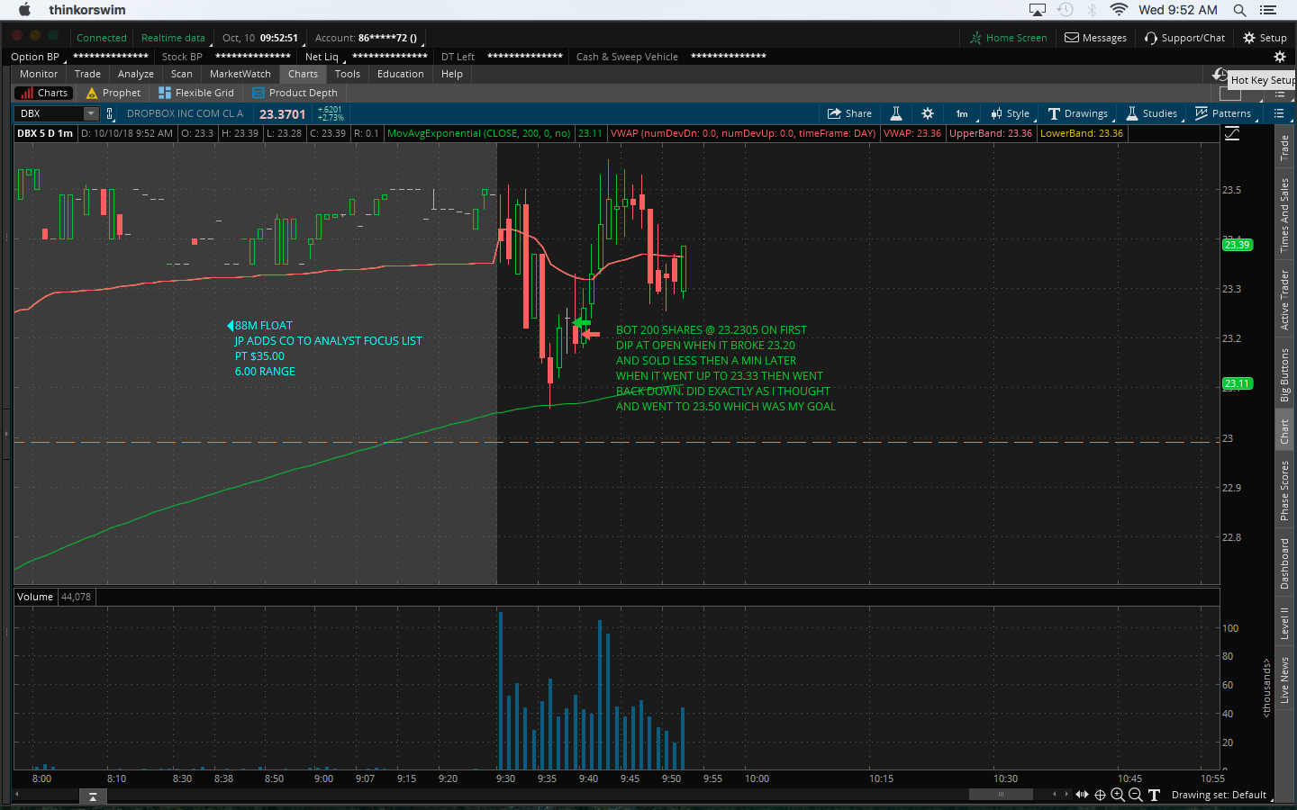The width and height of the screenshot is (1297, 810).
Task: Open the date and time dropdown
Action: pyautogui.click(x=260, y=38)
